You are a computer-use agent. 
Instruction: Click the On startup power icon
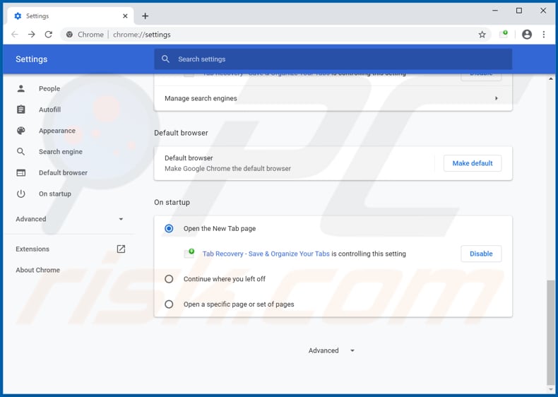click(21, 194)
